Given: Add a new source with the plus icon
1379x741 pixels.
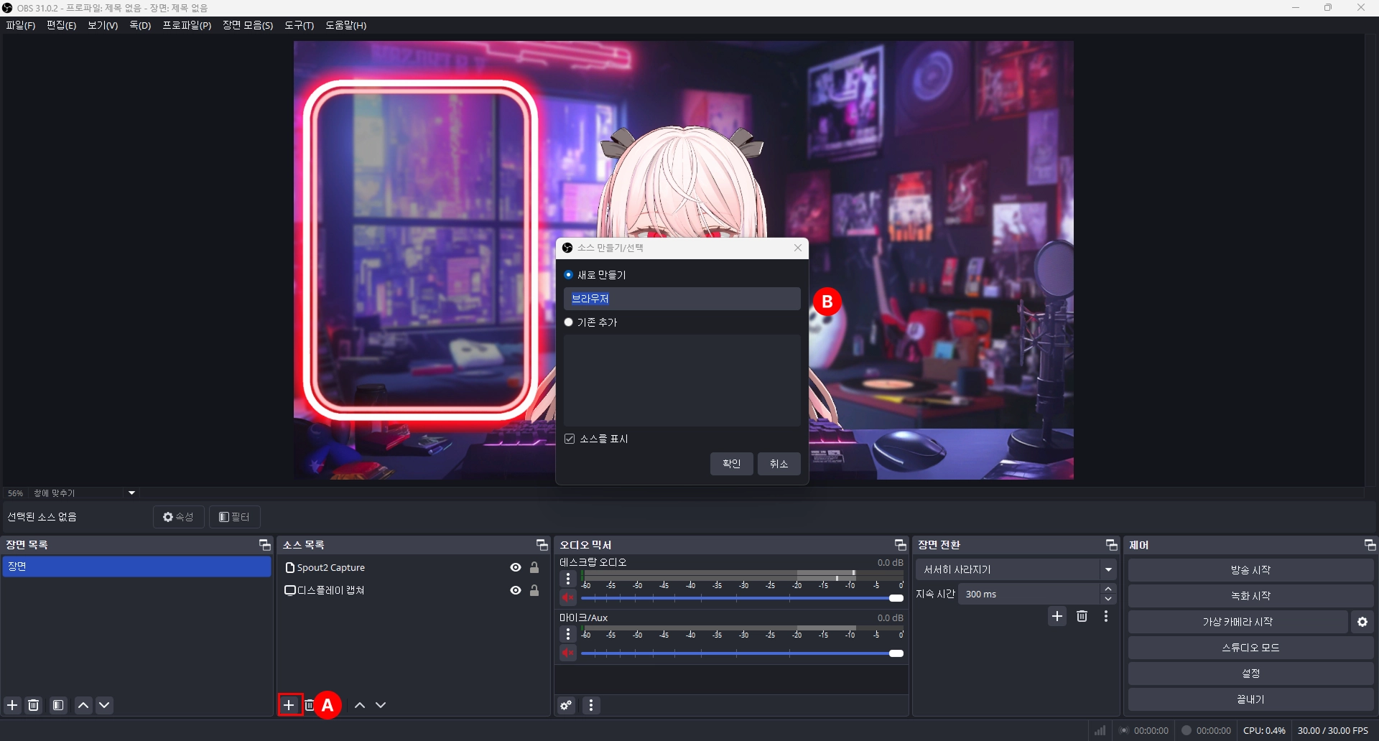Looking at the screenshot, I should pyautogui.click(x=289, y=705).
